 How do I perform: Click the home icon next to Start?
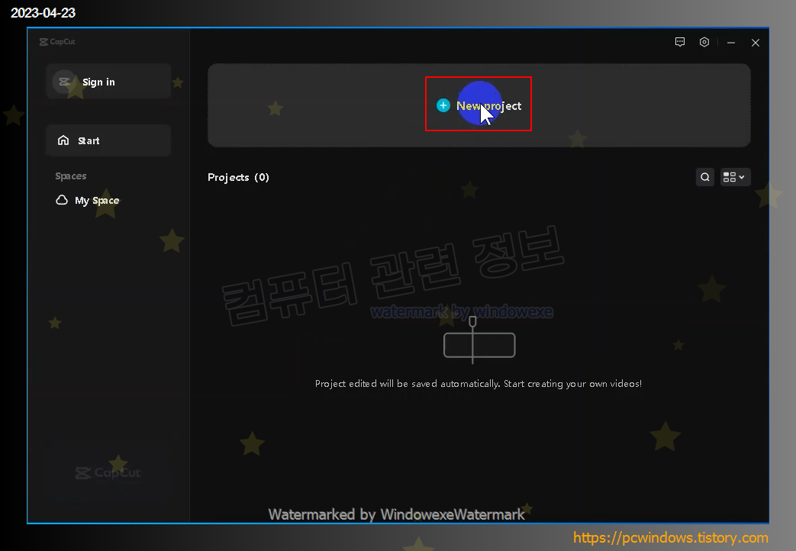click(x=63, y=140)
